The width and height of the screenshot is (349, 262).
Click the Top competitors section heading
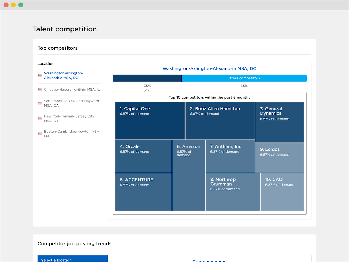[58, 48]
